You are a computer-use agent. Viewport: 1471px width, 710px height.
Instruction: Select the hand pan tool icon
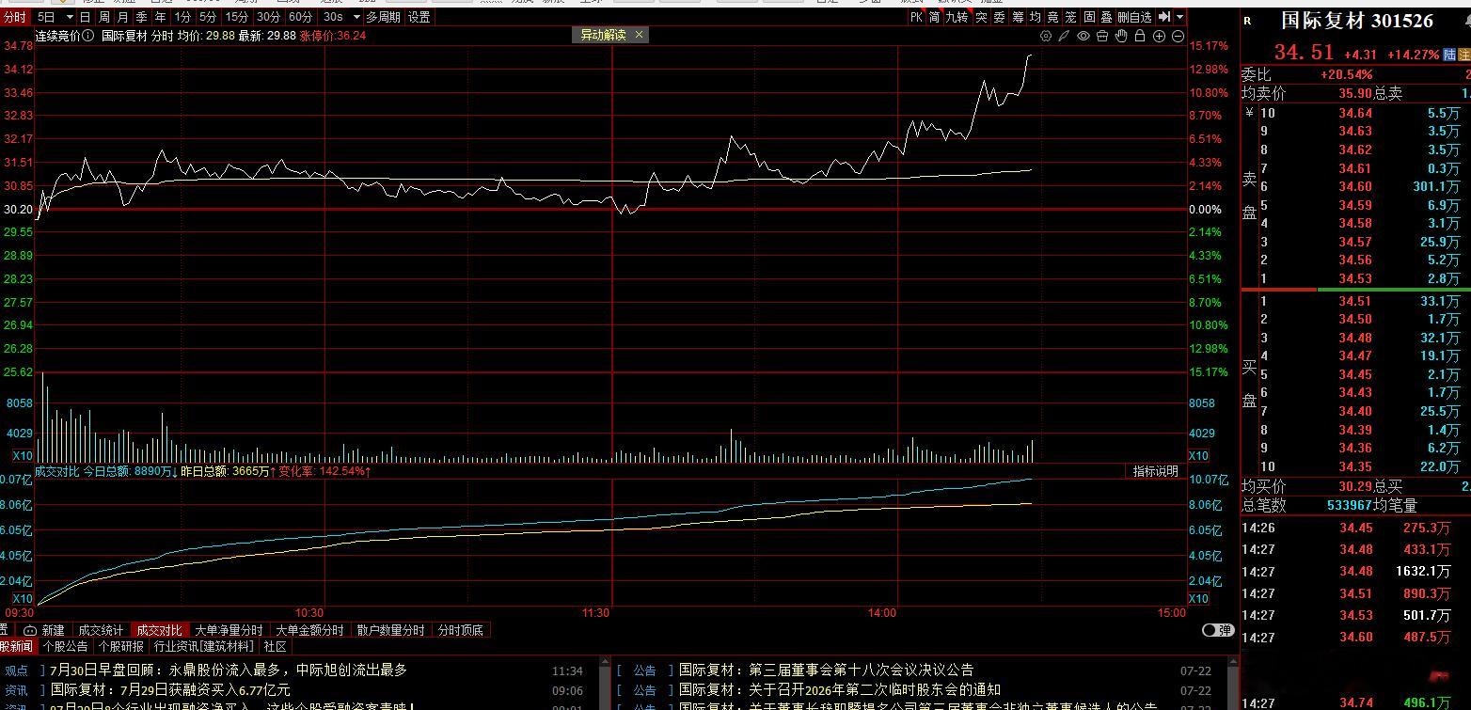(x=1121, y=36)
